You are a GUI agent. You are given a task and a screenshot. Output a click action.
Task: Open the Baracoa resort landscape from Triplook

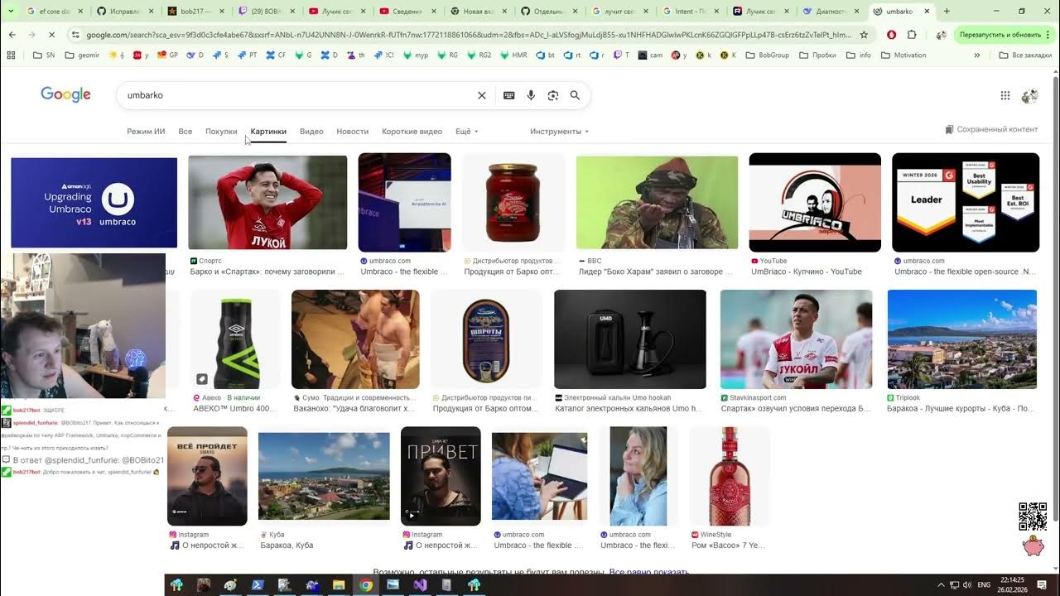(962, 339)
